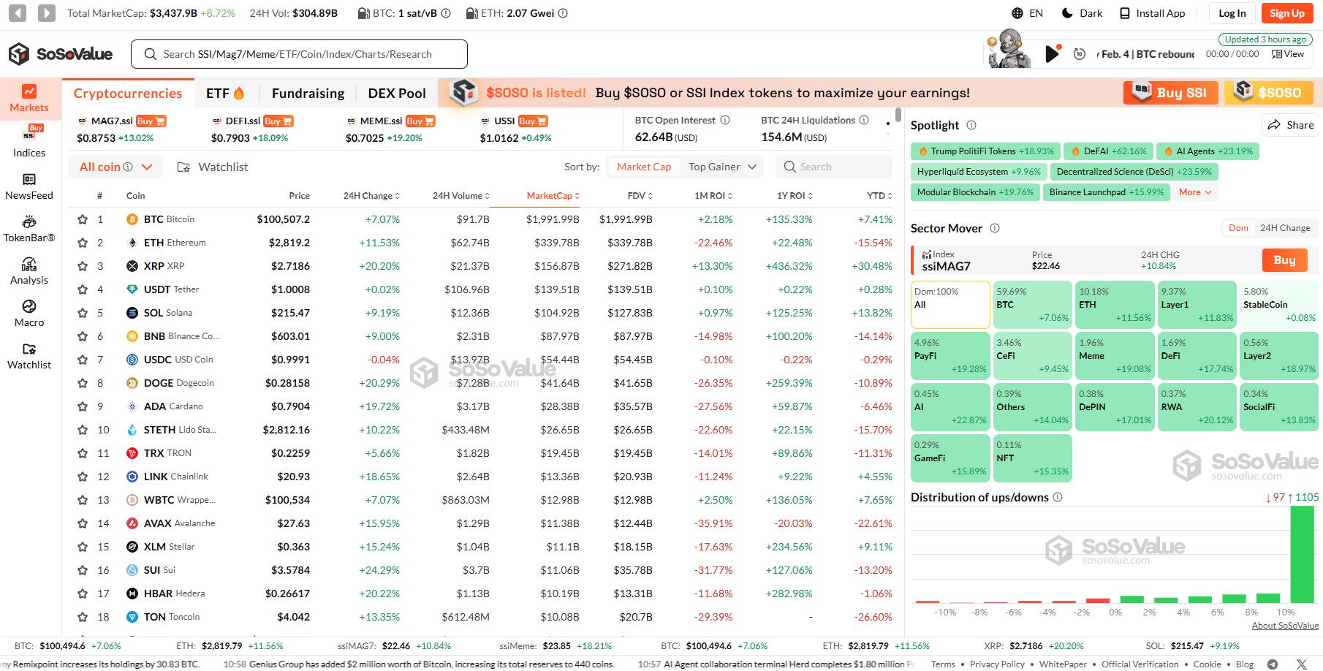Click the Buy SSI button
This screenshot has height=671, width=1323.
1171,93
